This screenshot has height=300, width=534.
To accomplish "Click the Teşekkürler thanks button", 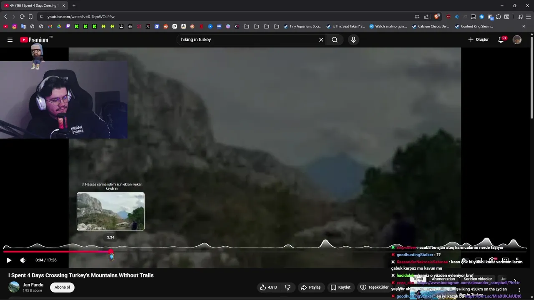I will pyautogui.click(x=374, y=287).
